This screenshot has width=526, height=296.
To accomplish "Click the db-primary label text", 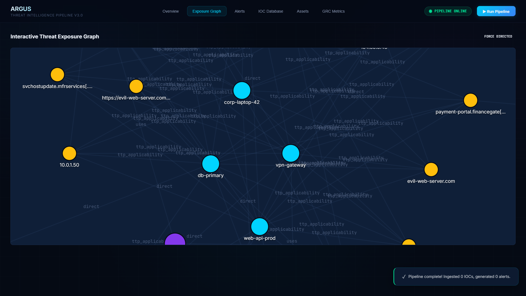I will tap(210, 175).
